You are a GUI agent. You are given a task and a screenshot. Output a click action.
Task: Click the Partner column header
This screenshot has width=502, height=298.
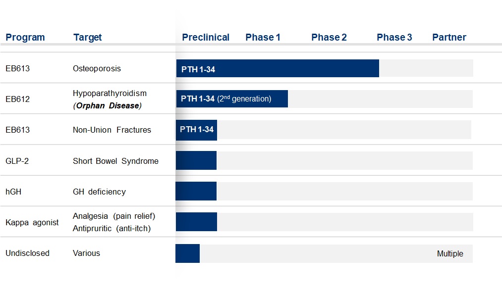click(x=449, y=38)
